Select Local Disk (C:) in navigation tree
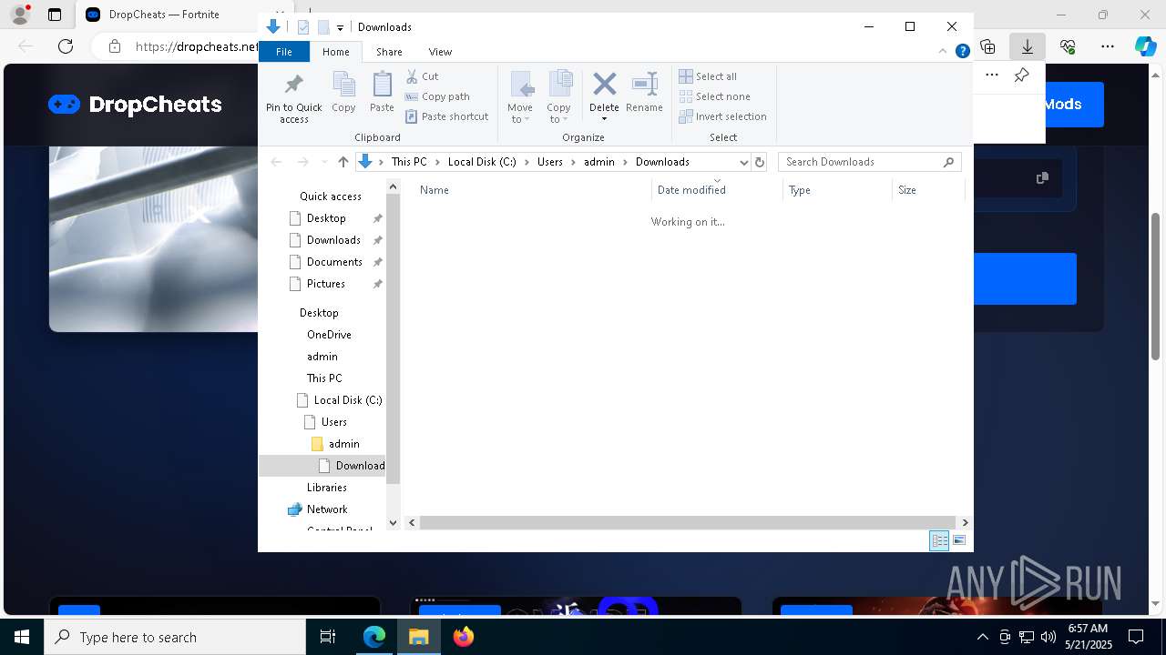Viewport: 1166px width, 655px height. pos(347,400)
